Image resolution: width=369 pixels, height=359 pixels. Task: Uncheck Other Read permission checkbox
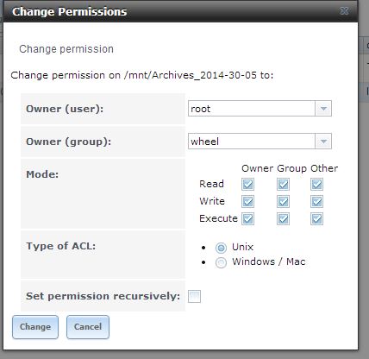[x=316, y=185]
